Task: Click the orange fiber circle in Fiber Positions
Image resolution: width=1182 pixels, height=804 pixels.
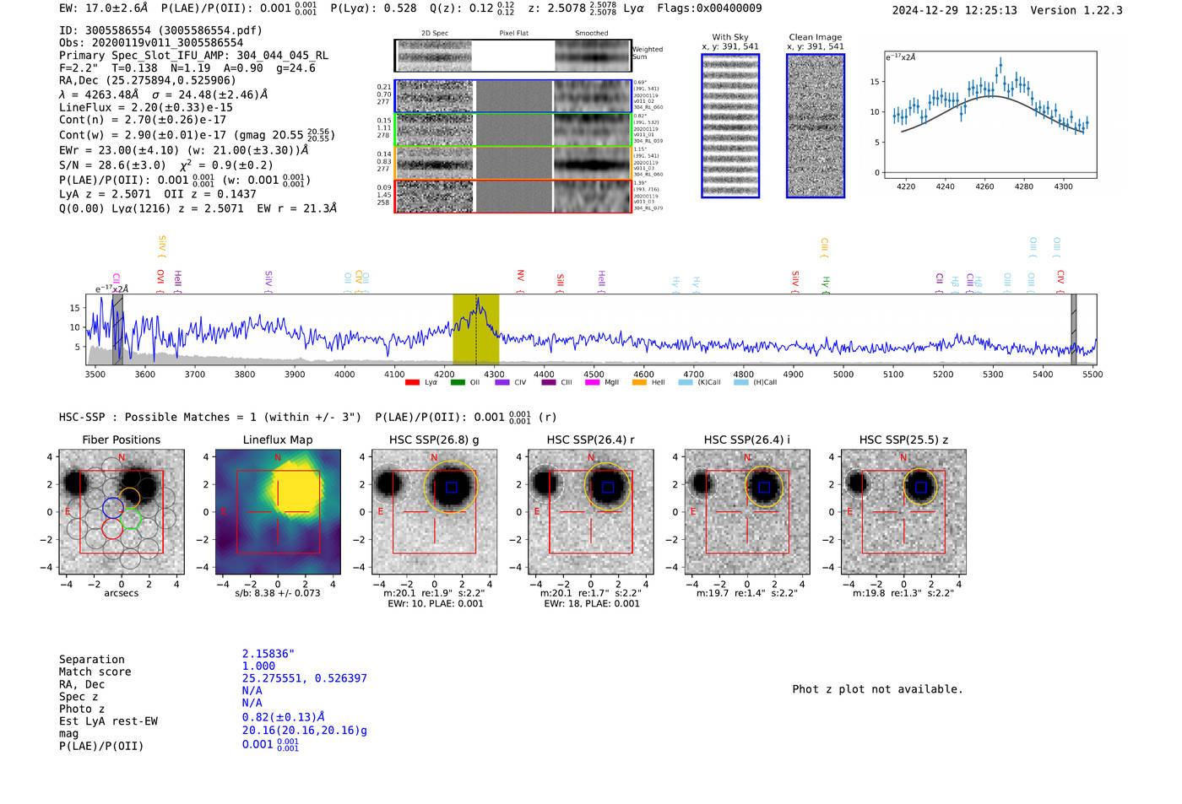Action: tap(129, 499)
